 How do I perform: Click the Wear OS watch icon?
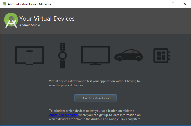(x=62, y=56)
